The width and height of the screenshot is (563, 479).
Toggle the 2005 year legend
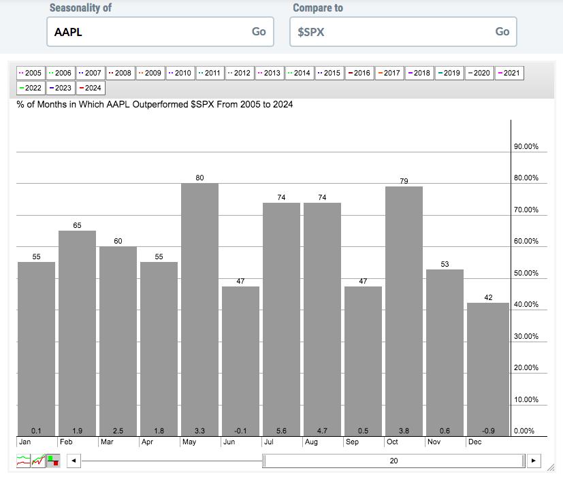tap(30, 73)
